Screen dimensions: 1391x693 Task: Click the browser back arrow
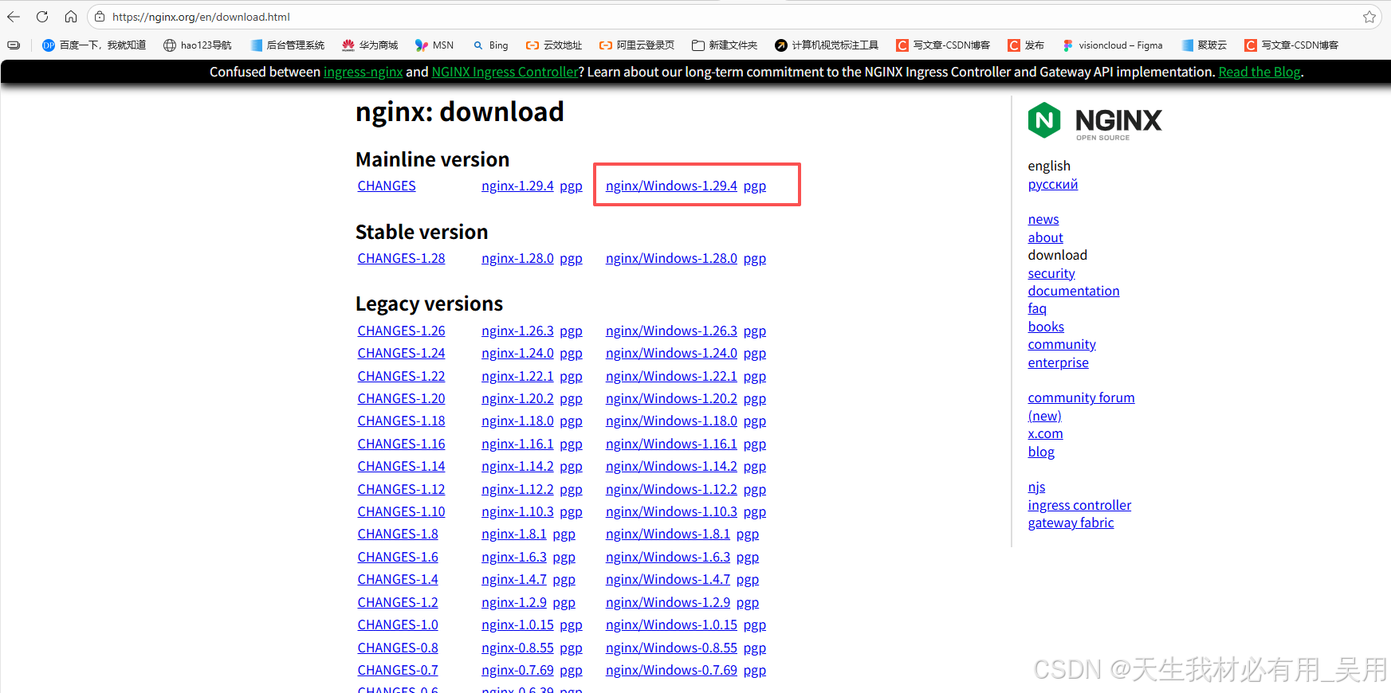14,17
